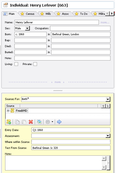This screenshot has width=115, height=173.
Task: Show later tabs with the right arrow
Action: click(112, 14)
